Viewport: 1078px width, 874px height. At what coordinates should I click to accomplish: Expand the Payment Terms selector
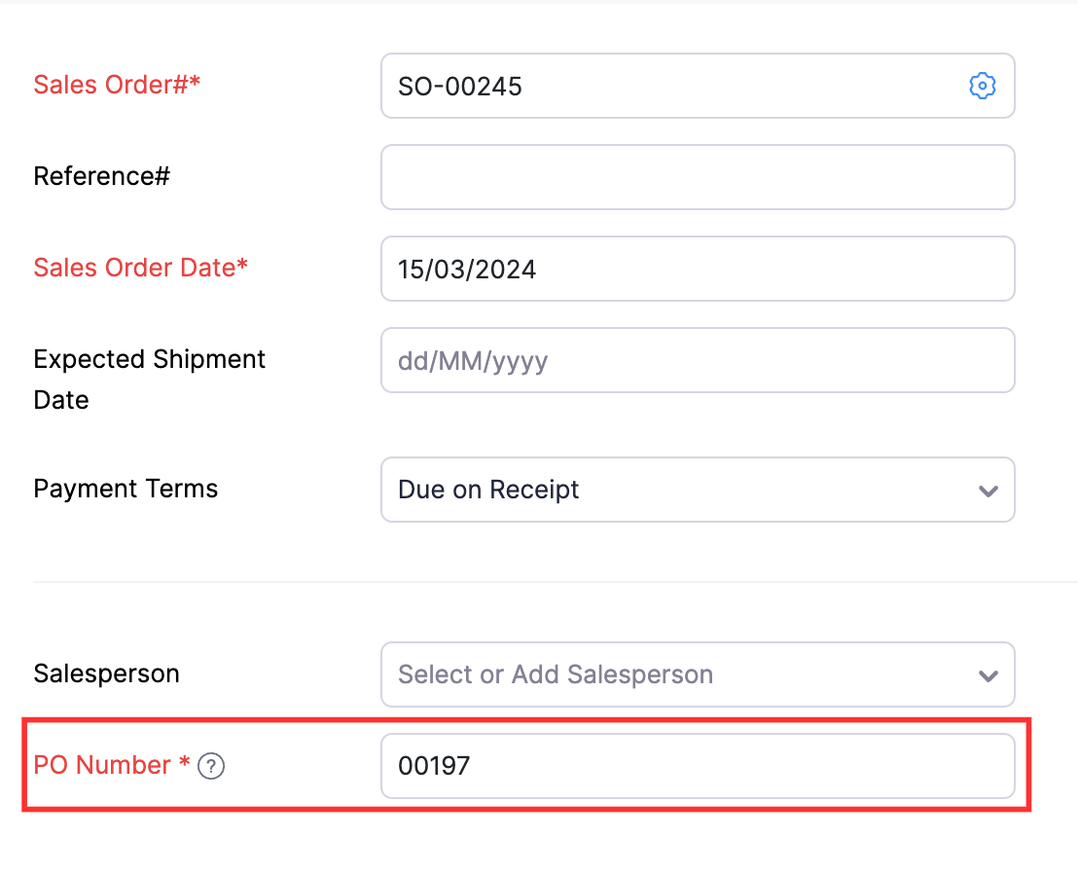[x=698, y=490]
